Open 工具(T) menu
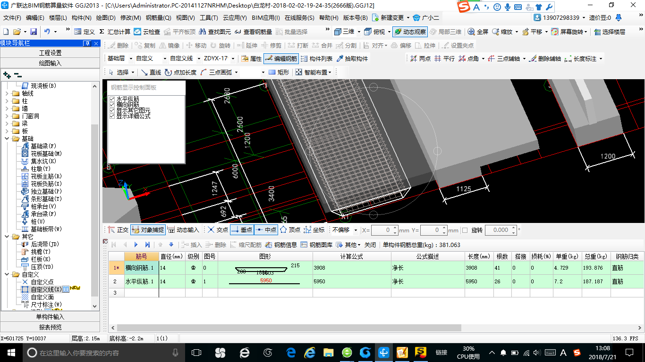 [x=209, y=18]
